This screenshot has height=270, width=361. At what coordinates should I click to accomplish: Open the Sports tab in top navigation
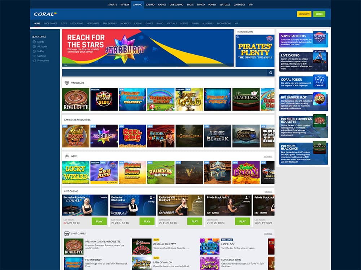[x=113, y=5]
